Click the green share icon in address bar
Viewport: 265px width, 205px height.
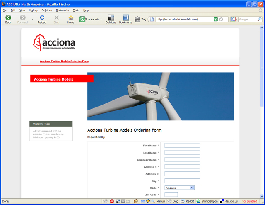point(216,19)
